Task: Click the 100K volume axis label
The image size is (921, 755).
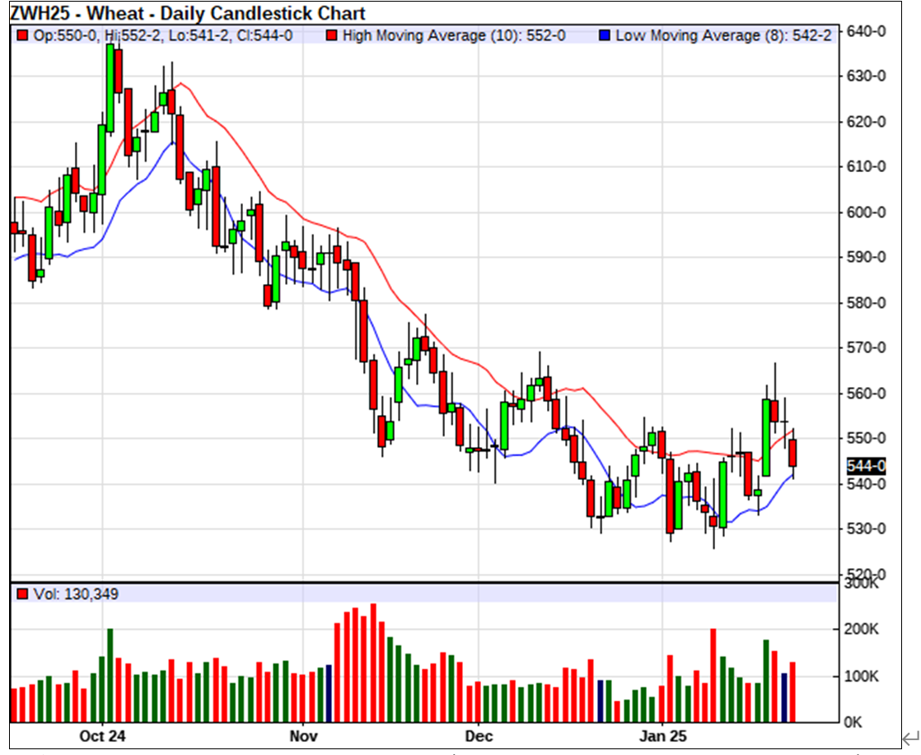Action: pyautogui.click(x=862, y=677)
